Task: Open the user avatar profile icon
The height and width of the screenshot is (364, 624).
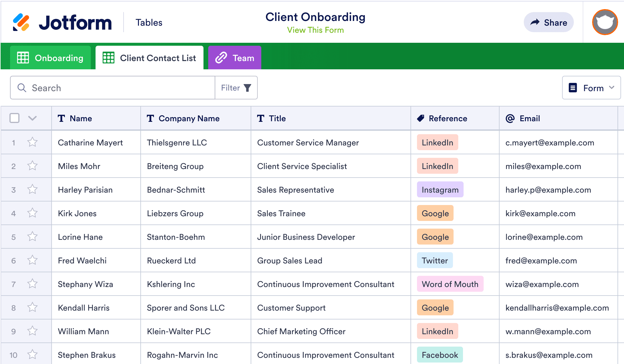Action: pyautogui.click(x=605, y=22)
